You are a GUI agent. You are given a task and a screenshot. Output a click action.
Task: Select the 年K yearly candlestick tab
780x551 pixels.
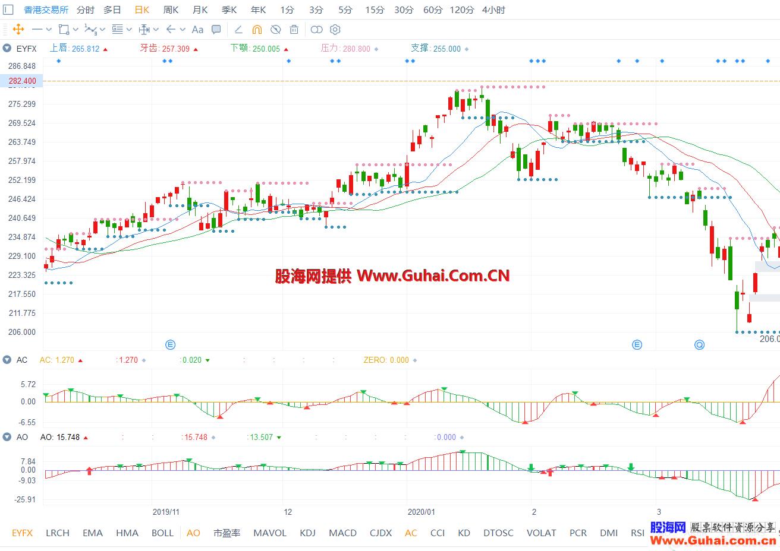[259, 9]
